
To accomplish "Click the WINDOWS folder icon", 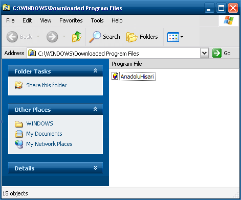I will point(19,124).
